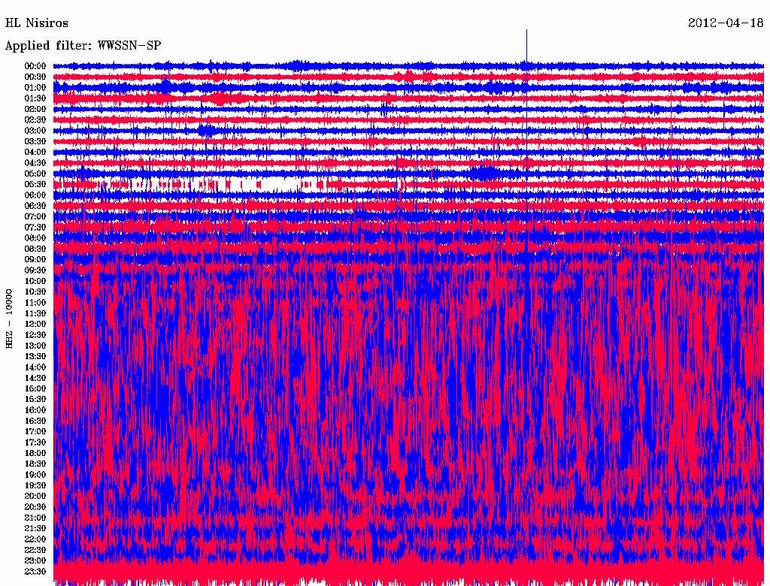Select the 03:00 time label
Screen dimensions: 770x586
tap(35, 131)
